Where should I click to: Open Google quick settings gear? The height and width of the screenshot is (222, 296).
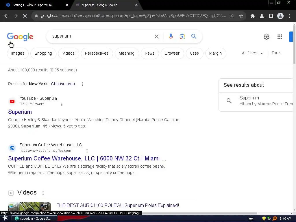coord(266,37)
